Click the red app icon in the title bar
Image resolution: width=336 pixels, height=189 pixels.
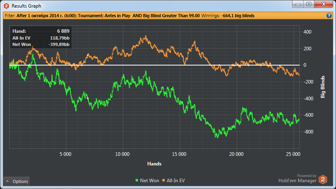pos(6,6)
